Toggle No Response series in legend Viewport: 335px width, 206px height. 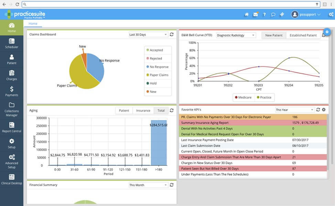click(158, 67)
